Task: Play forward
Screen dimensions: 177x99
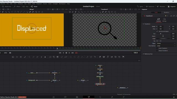Action: [x=69, y=53]
